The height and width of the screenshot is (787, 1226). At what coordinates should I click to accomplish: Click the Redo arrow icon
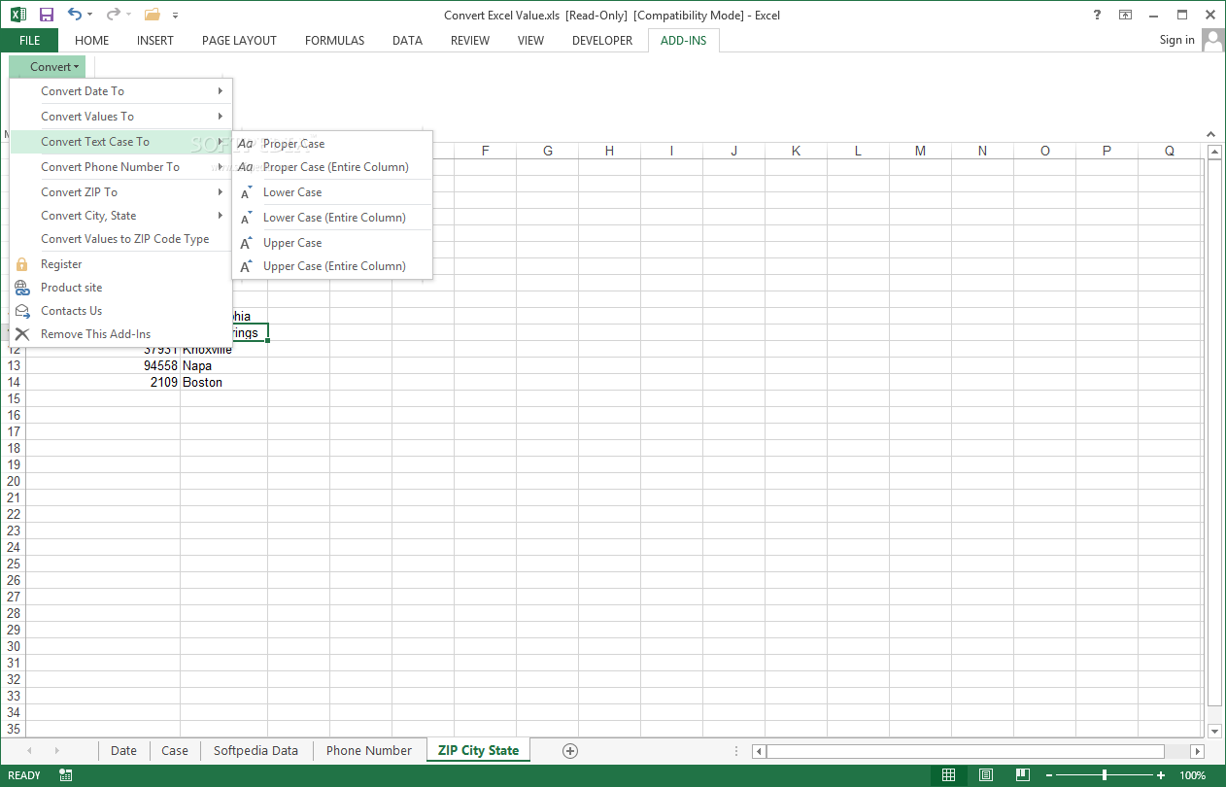point(113,15)
